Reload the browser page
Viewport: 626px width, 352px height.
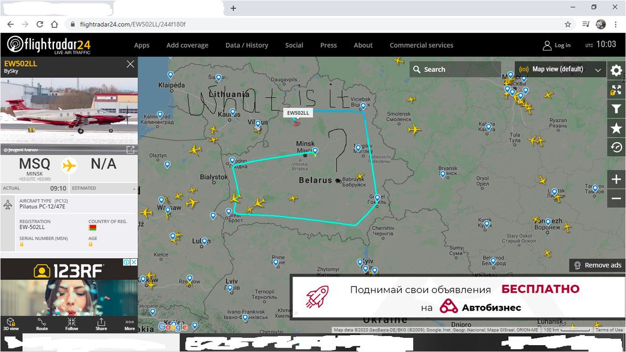pyautogui.click(x=39, y=24)
